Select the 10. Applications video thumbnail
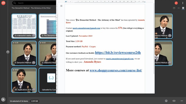The image size is (186, 104). [24, 78]
